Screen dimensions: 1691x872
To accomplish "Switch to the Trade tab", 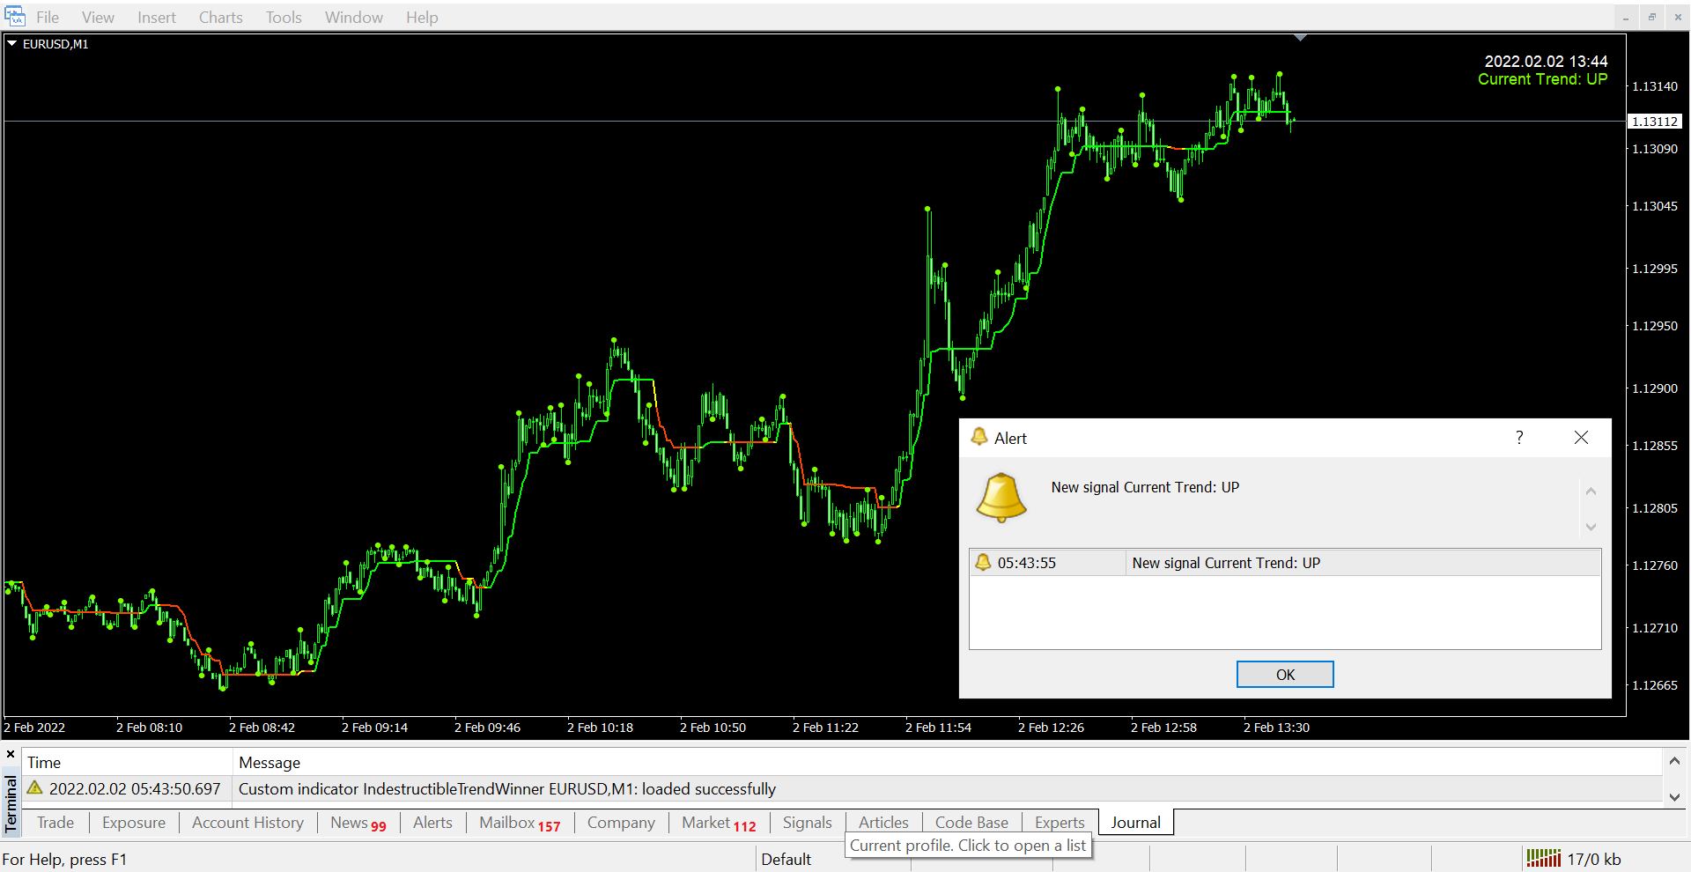I will (55, 822).
